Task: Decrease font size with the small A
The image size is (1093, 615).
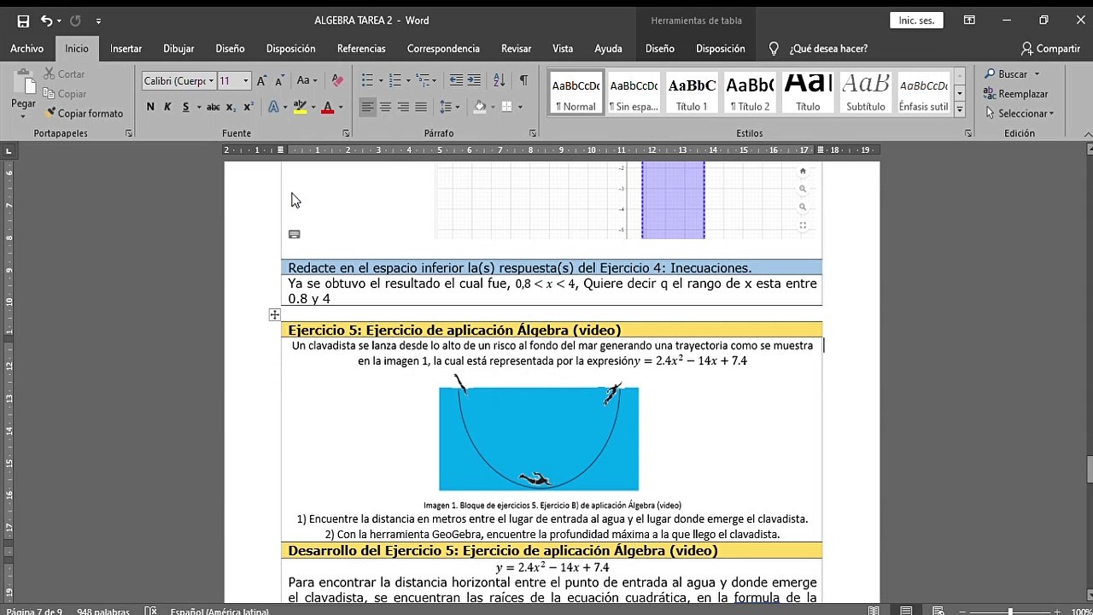Action: click(278, 80)
